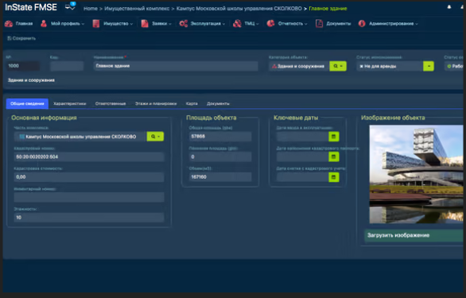The image size is (466, 298).
Task: Open the Не для аренды status dropdown
Action: (429, 66)
